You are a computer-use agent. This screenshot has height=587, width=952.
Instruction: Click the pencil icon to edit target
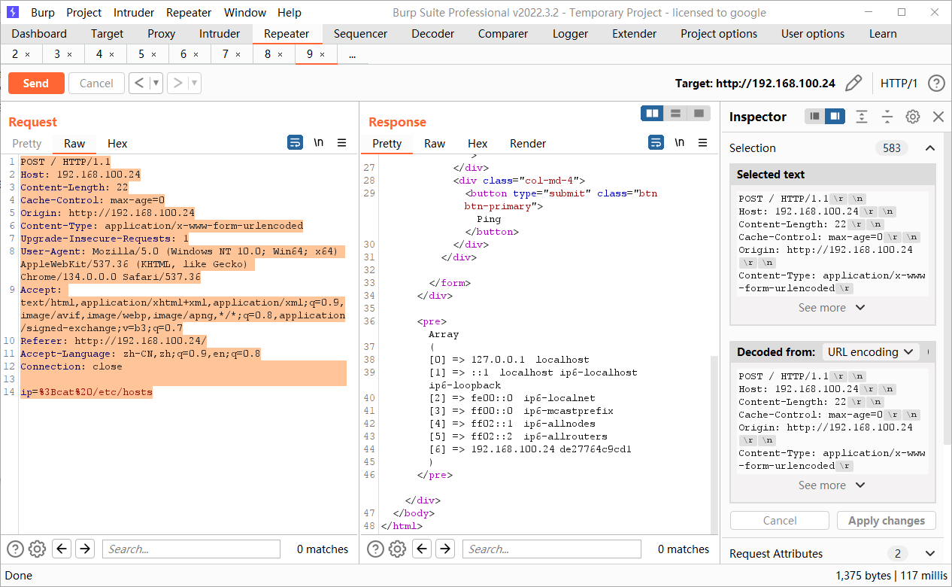853,84
